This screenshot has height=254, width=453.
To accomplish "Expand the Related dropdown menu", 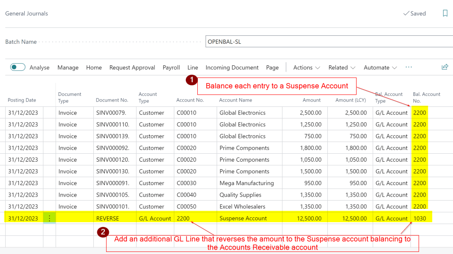I will pos(342,68).
